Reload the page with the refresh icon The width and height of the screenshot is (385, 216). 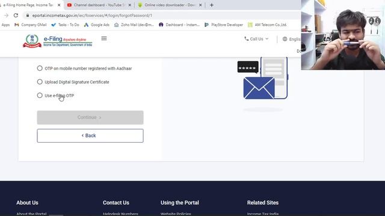[16, 16]
